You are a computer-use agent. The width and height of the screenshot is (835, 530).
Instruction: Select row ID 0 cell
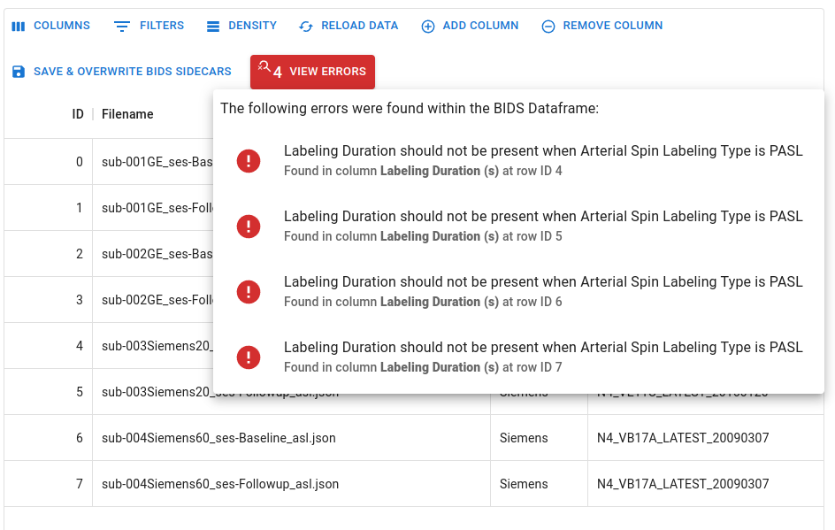pyautogui.click(x=49, y=161)
